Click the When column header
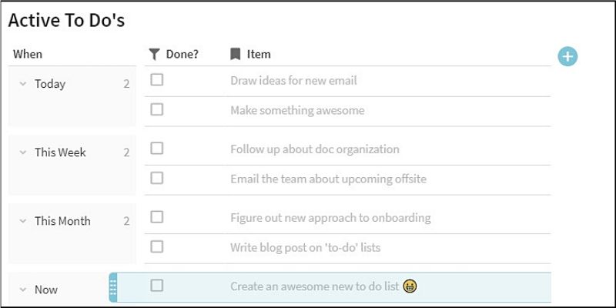 click(28, 54)
